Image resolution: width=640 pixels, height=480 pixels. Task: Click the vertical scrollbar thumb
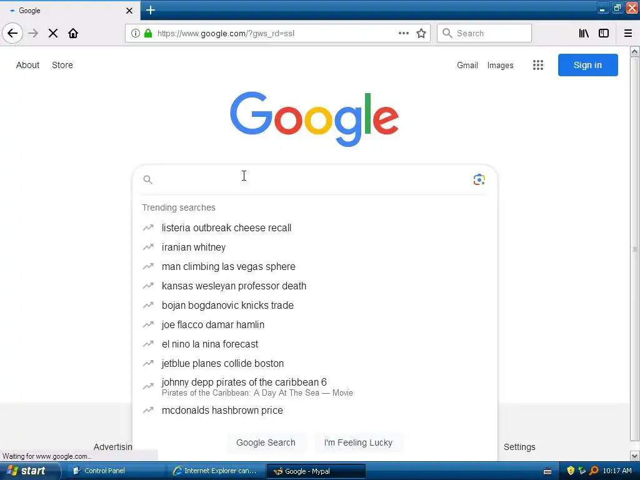(x=635, y=249)
